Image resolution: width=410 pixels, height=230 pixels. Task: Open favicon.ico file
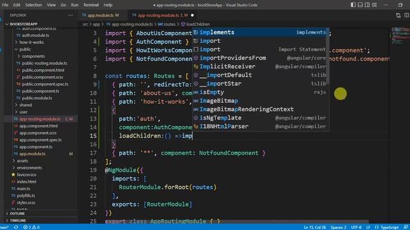point(26,174)
